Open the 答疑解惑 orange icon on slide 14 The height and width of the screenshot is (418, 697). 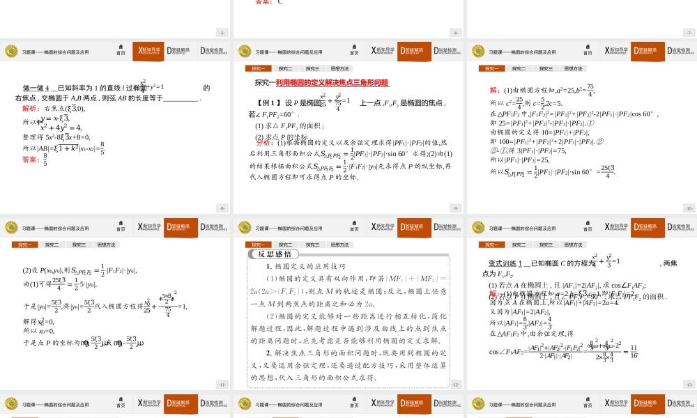click(180, 403)
